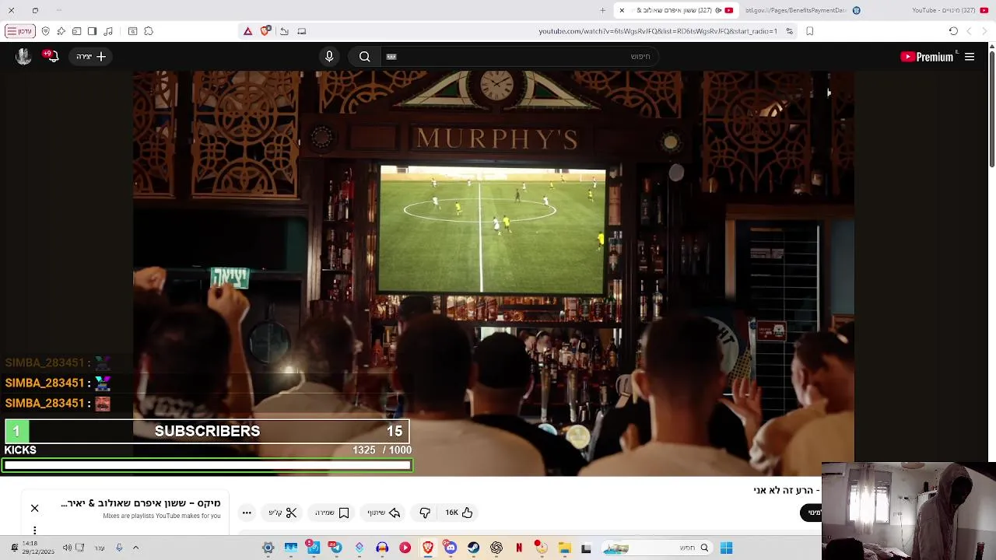996x560 pixels.
Task: Open a new browser tab
Action: click(602, 10)
